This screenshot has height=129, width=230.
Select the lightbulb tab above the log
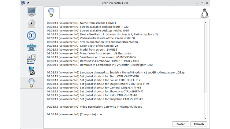(x=51, y=13)
